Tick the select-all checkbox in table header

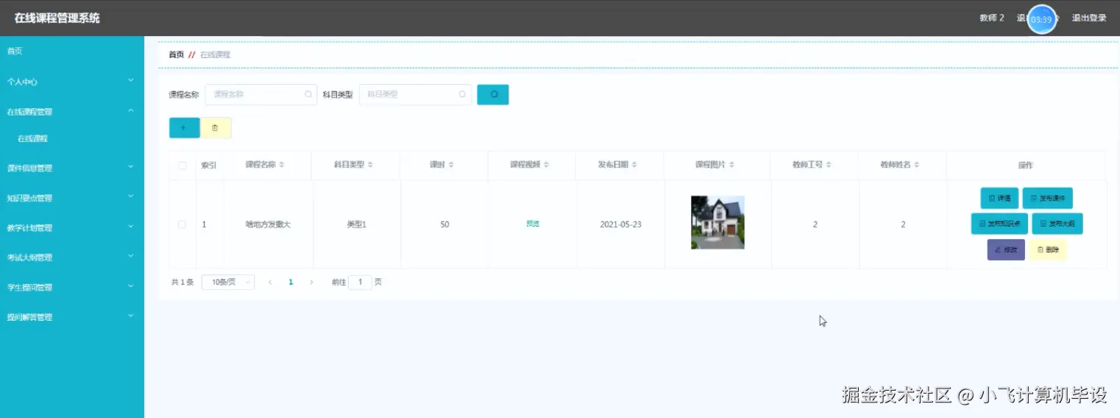coord(182,166)
